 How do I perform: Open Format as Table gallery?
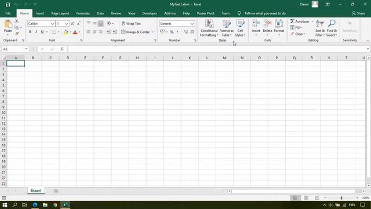point(227,28)
